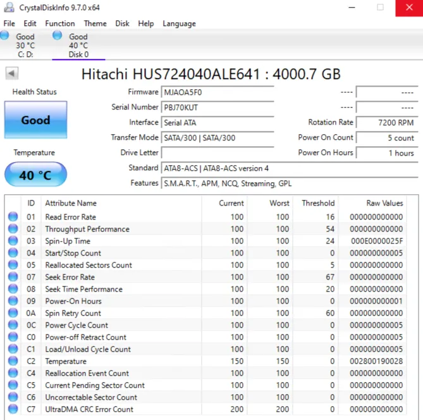The image size is (423, 420).
Task: Click the status orb beside Spin-Up Time
Action: click(x=13, y=241)
